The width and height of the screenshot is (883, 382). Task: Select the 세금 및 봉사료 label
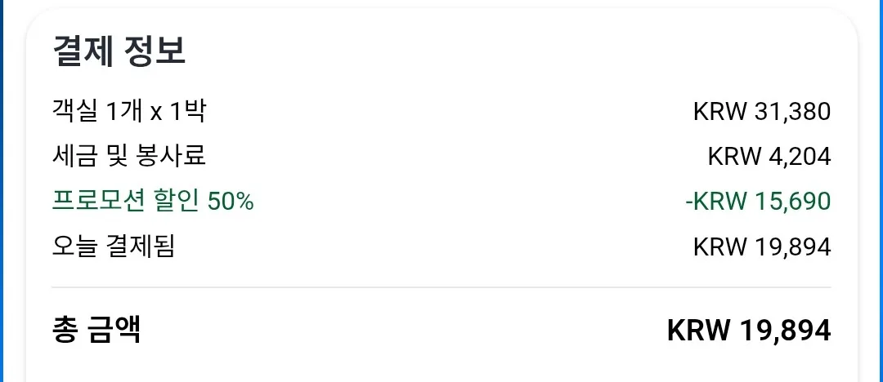[x=129, y=156]
